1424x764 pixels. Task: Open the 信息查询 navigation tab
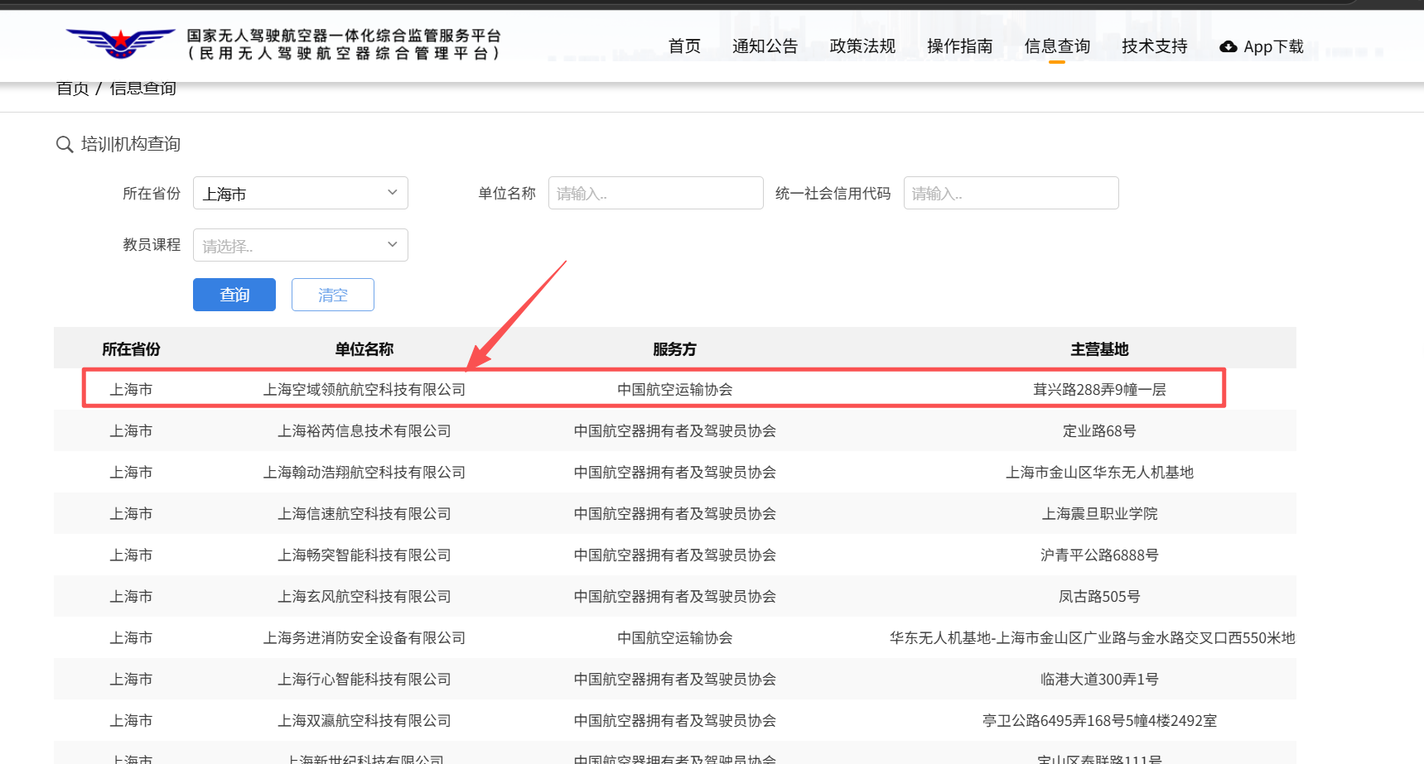point(1057,46)
